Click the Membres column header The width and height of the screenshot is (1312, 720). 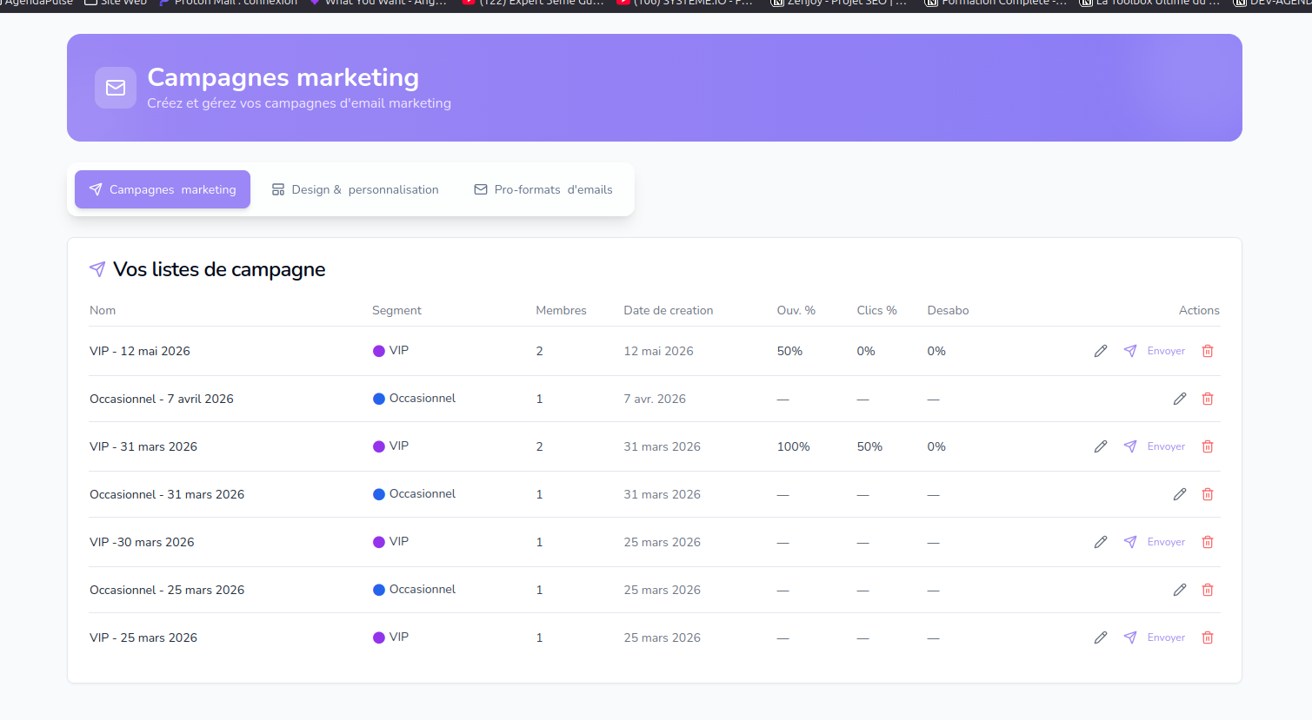[561, 310]
